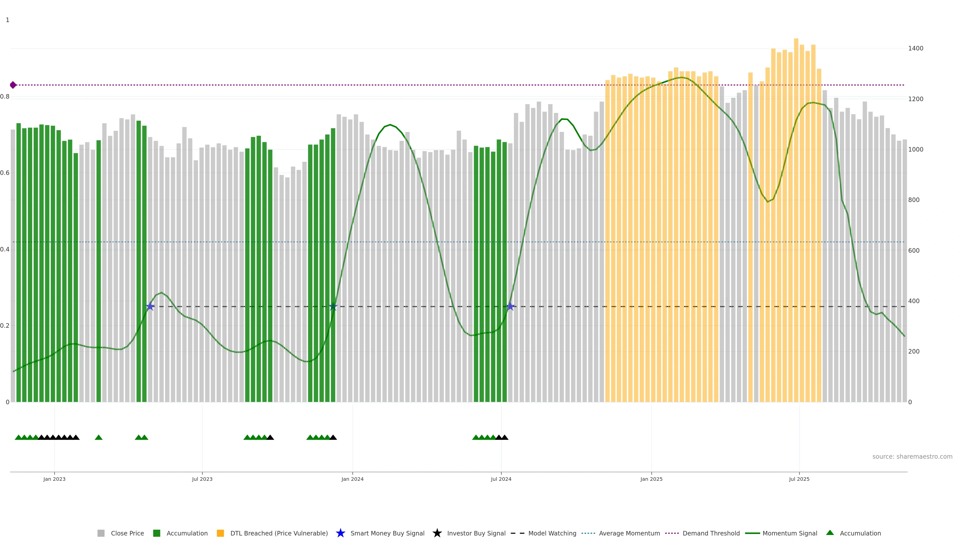Click the lone green triangle after Jan 2023
Image resolution: width=965 pixels, height=542 pixels.
[99, 437]
